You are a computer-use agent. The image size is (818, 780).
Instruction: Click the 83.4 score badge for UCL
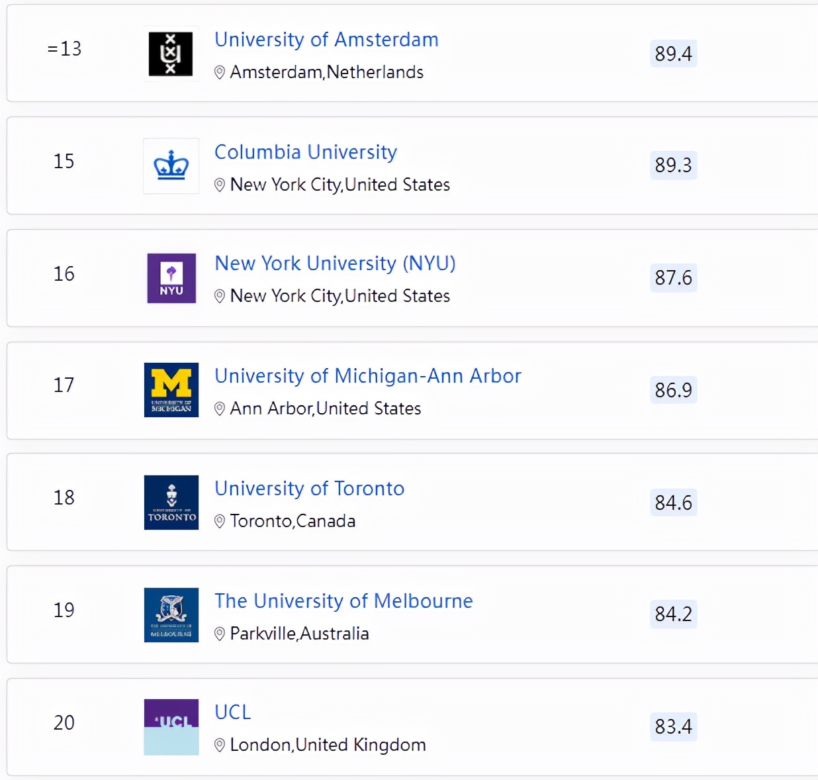(x=673, y=727)
